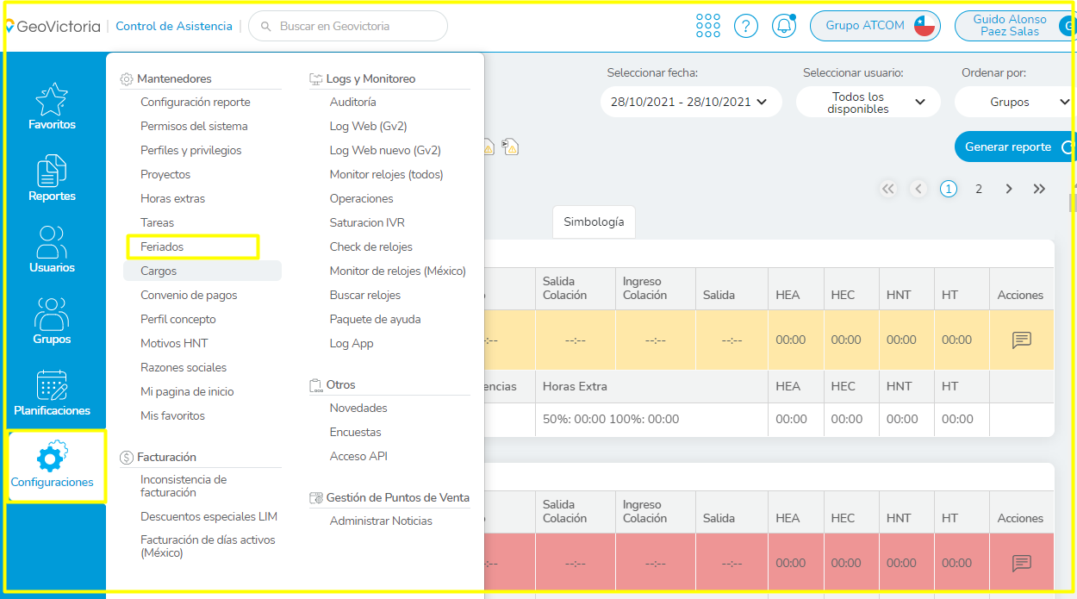Choose Auditoría under Logs y Monitoreo
1077x599 pixels.
352,102
